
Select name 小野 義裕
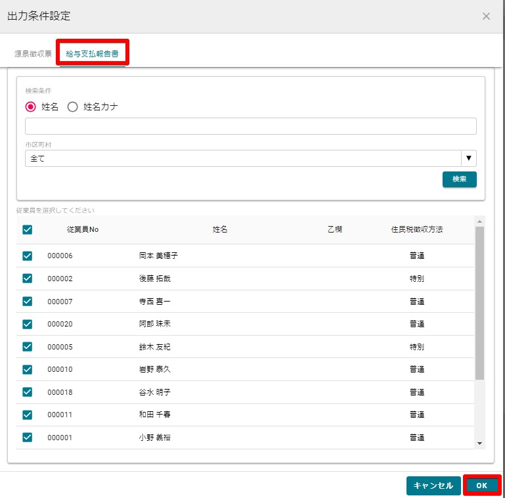tap(154, 438)
